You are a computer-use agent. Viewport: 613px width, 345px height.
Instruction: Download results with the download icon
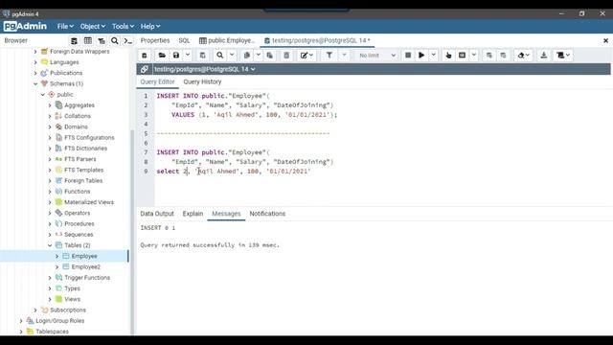point(543,56)
